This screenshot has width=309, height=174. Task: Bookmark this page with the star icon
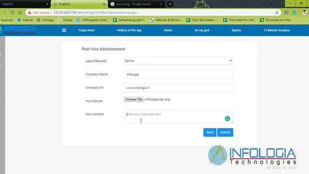pos(277,13)
